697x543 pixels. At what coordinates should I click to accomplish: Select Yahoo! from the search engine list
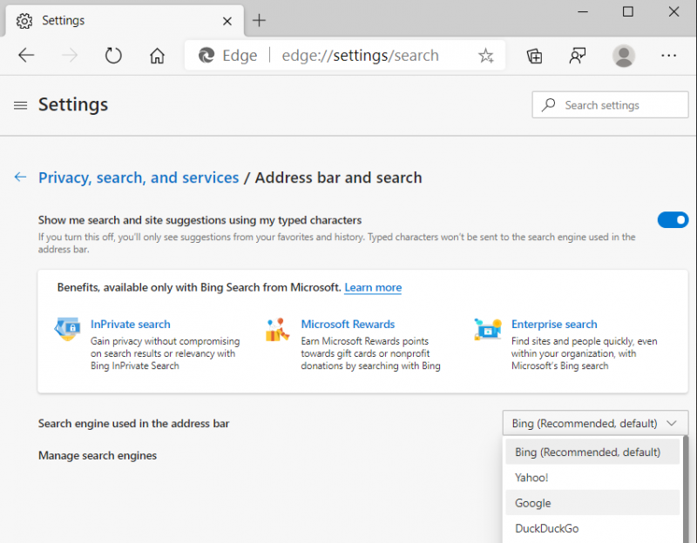coord(592,477)
